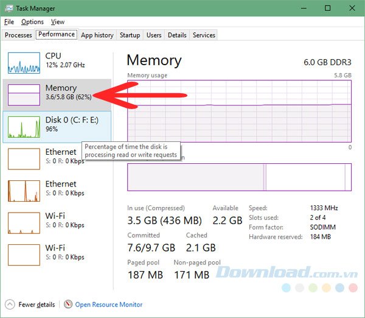Click inside the Memory usage graph

click(x=238, y=111)
